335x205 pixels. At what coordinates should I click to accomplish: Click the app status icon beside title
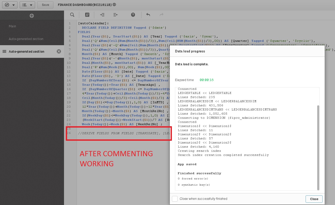114,5
